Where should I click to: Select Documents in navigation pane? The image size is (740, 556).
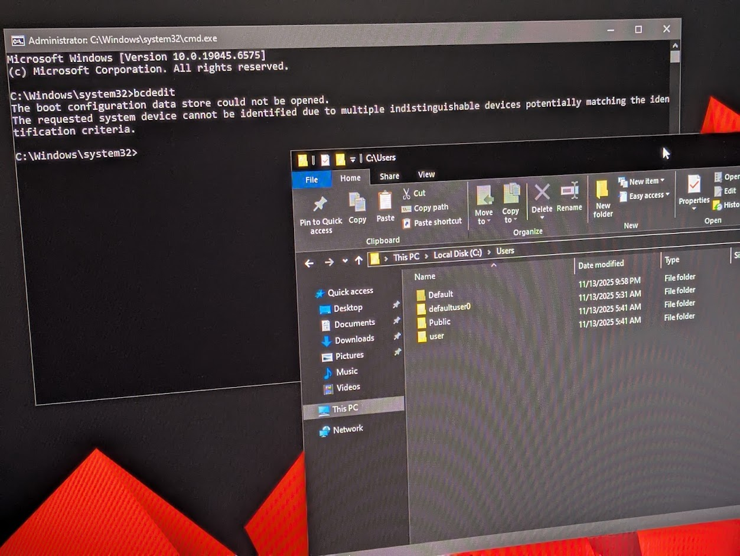point(355,324)
